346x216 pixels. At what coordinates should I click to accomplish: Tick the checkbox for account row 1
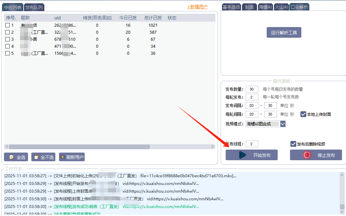point(7,25)
